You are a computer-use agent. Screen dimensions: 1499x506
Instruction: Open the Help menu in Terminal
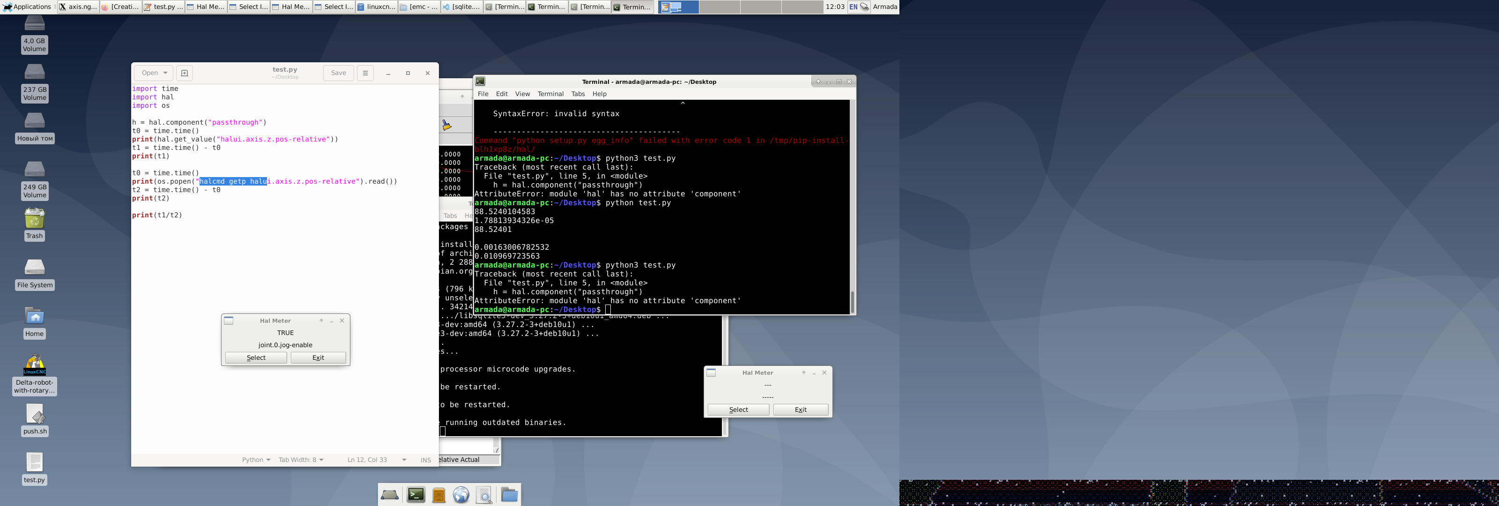coord(600,94)
